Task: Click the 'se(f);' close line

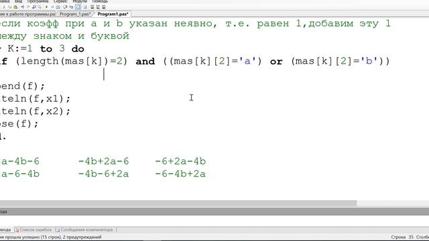Action: tap(19, 124)
